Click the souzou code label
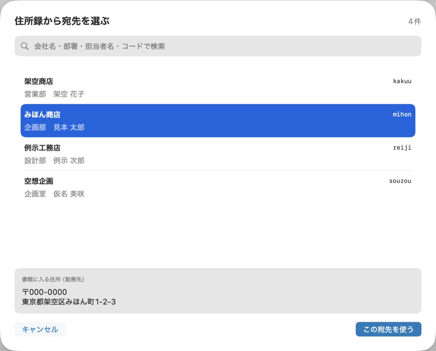 pos(400,181)
